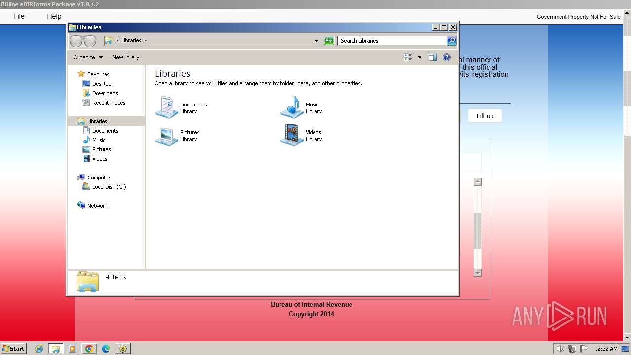Click the Fill-up button in eBIRForms
The width and height of the screenshot is (631, 355).
485,116
